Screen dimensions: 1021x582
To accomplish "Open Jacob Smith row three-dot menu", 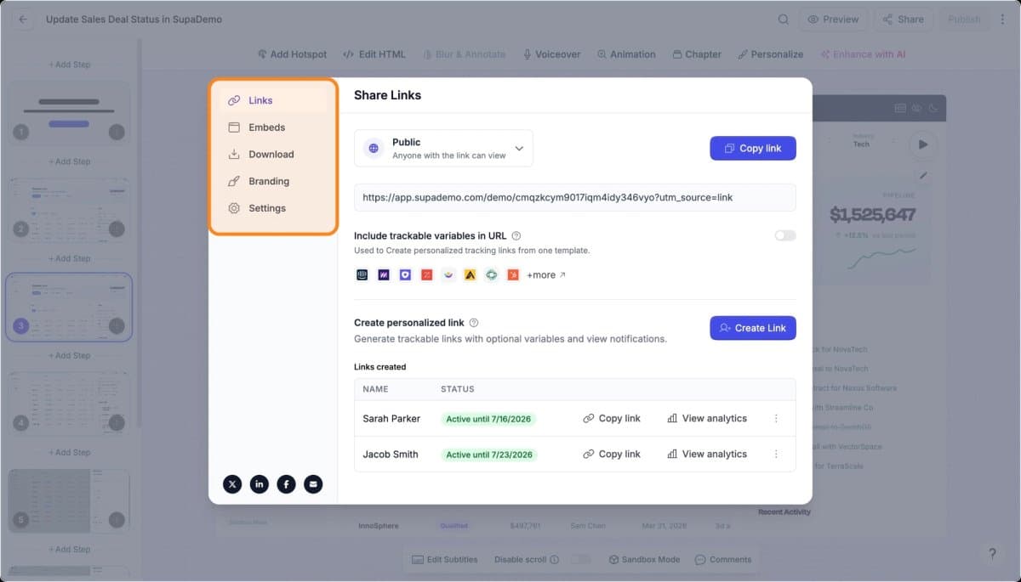I will [776, 454].
